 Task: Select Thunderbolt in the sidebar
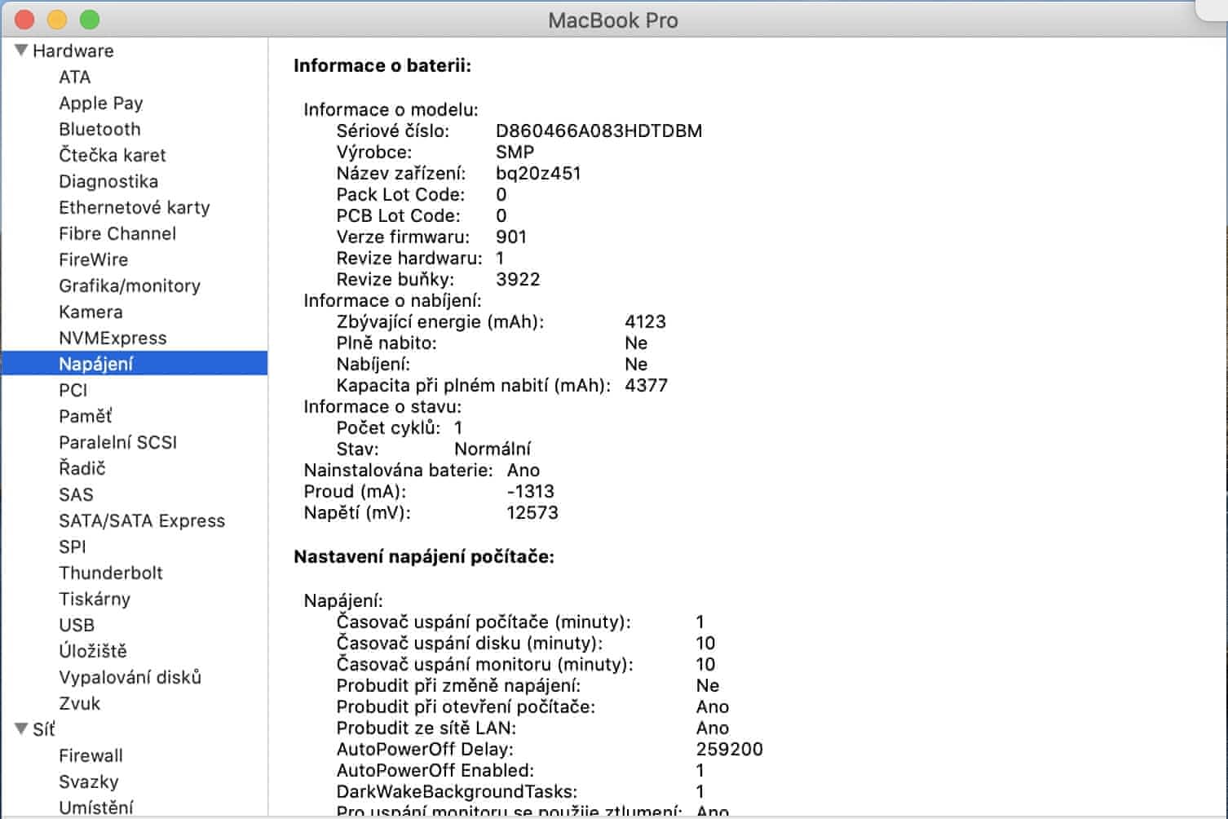click(x=111, y=573)
